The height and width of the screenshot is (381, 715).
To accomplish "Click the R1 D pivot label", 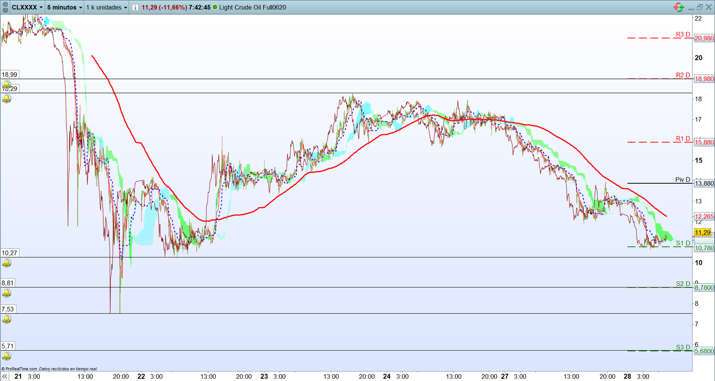I will 683,139.
